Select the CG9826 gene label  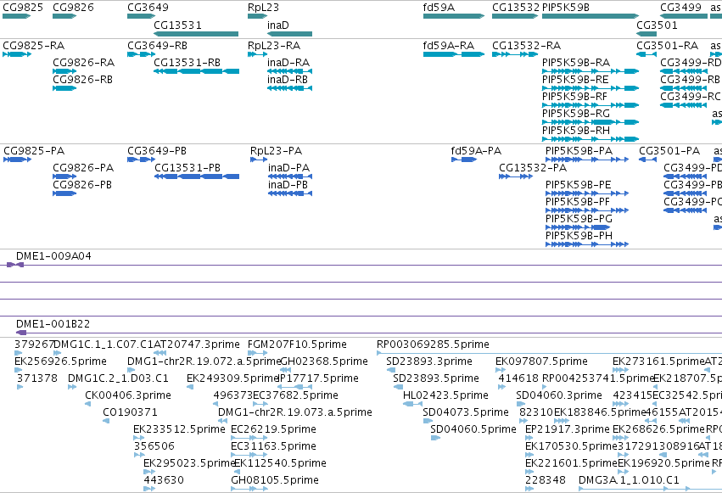point(73,8)
